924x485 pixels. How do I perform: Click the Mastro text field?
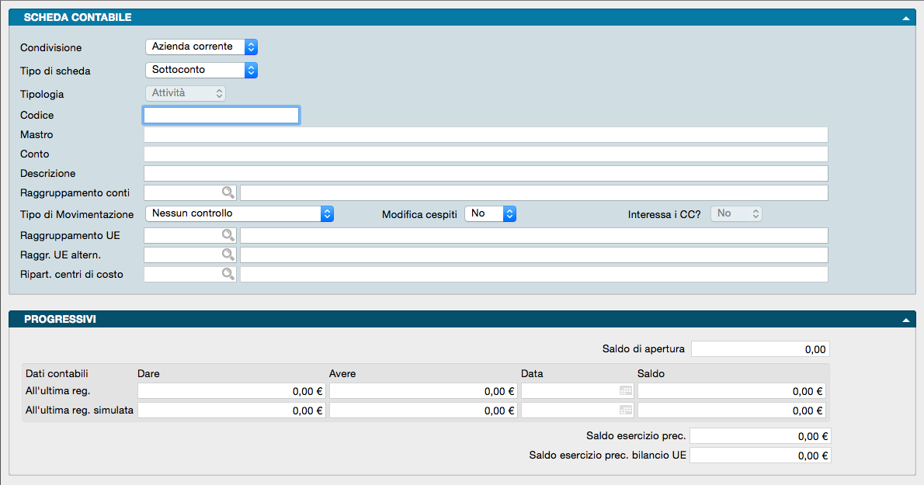(485, 135)
